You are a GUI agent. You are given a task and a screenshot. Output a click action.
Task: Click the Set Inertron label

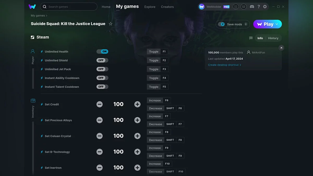pos(53,168)
